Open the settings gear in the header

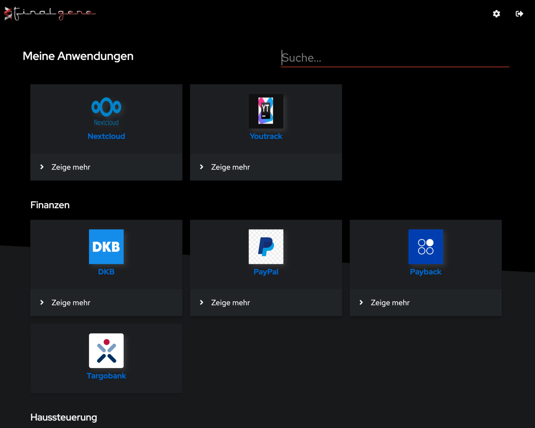pos(496,14)
